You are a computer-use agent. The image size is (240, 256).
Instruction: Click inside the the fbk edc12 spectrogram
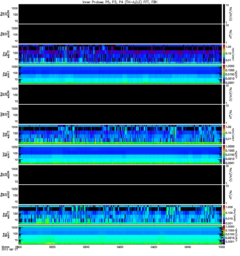[x=120, y=214]
